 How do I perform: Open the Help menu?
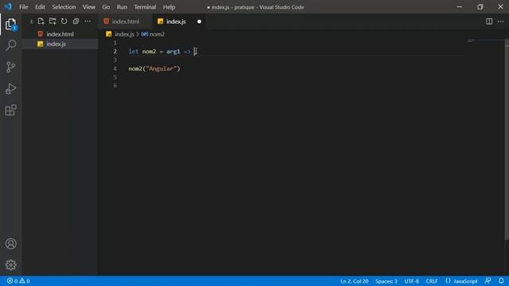pyautogui.click(x=169, y=7)
